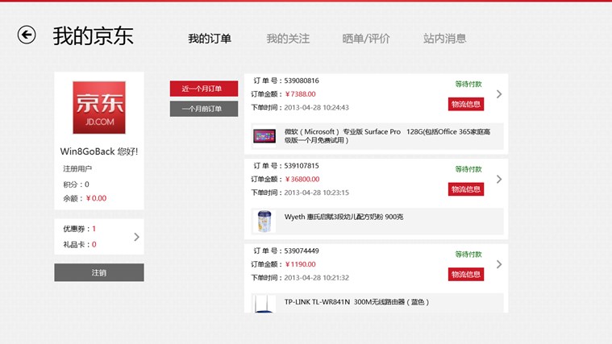The image size is (612, 344).
Task: Click 物流信息 for the TP-LINK order
Action: click(x=466, y=274)
